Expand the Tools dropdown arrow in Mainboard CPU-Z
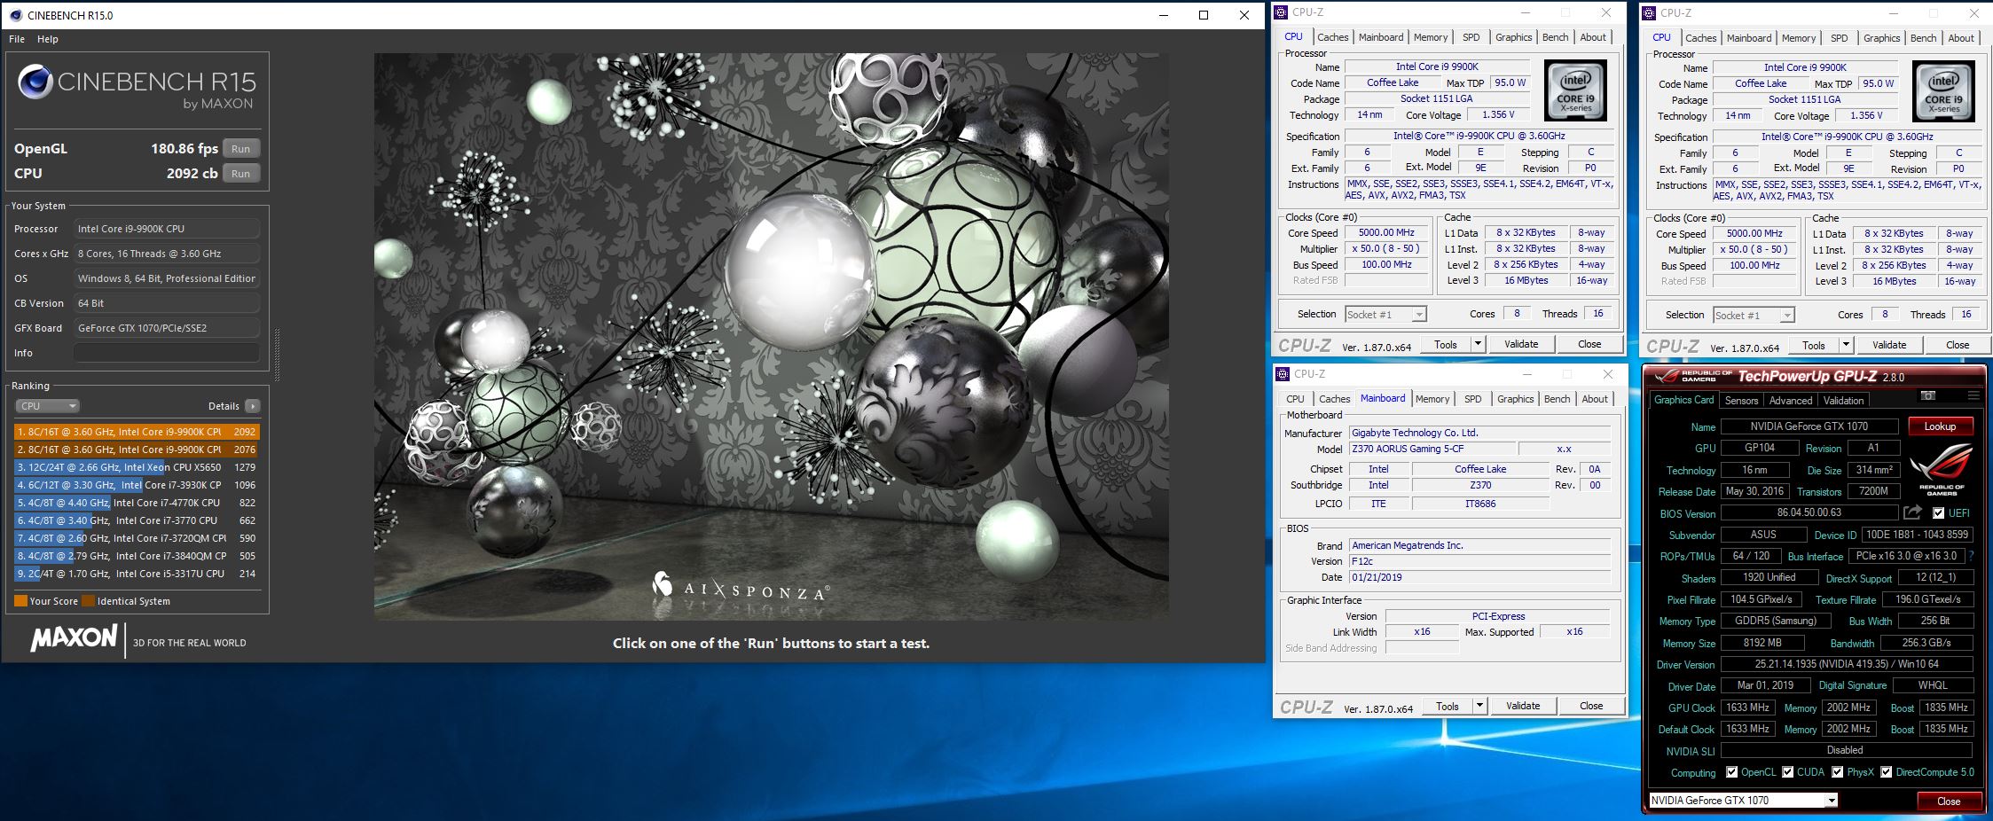 (x=1479, y=706)
